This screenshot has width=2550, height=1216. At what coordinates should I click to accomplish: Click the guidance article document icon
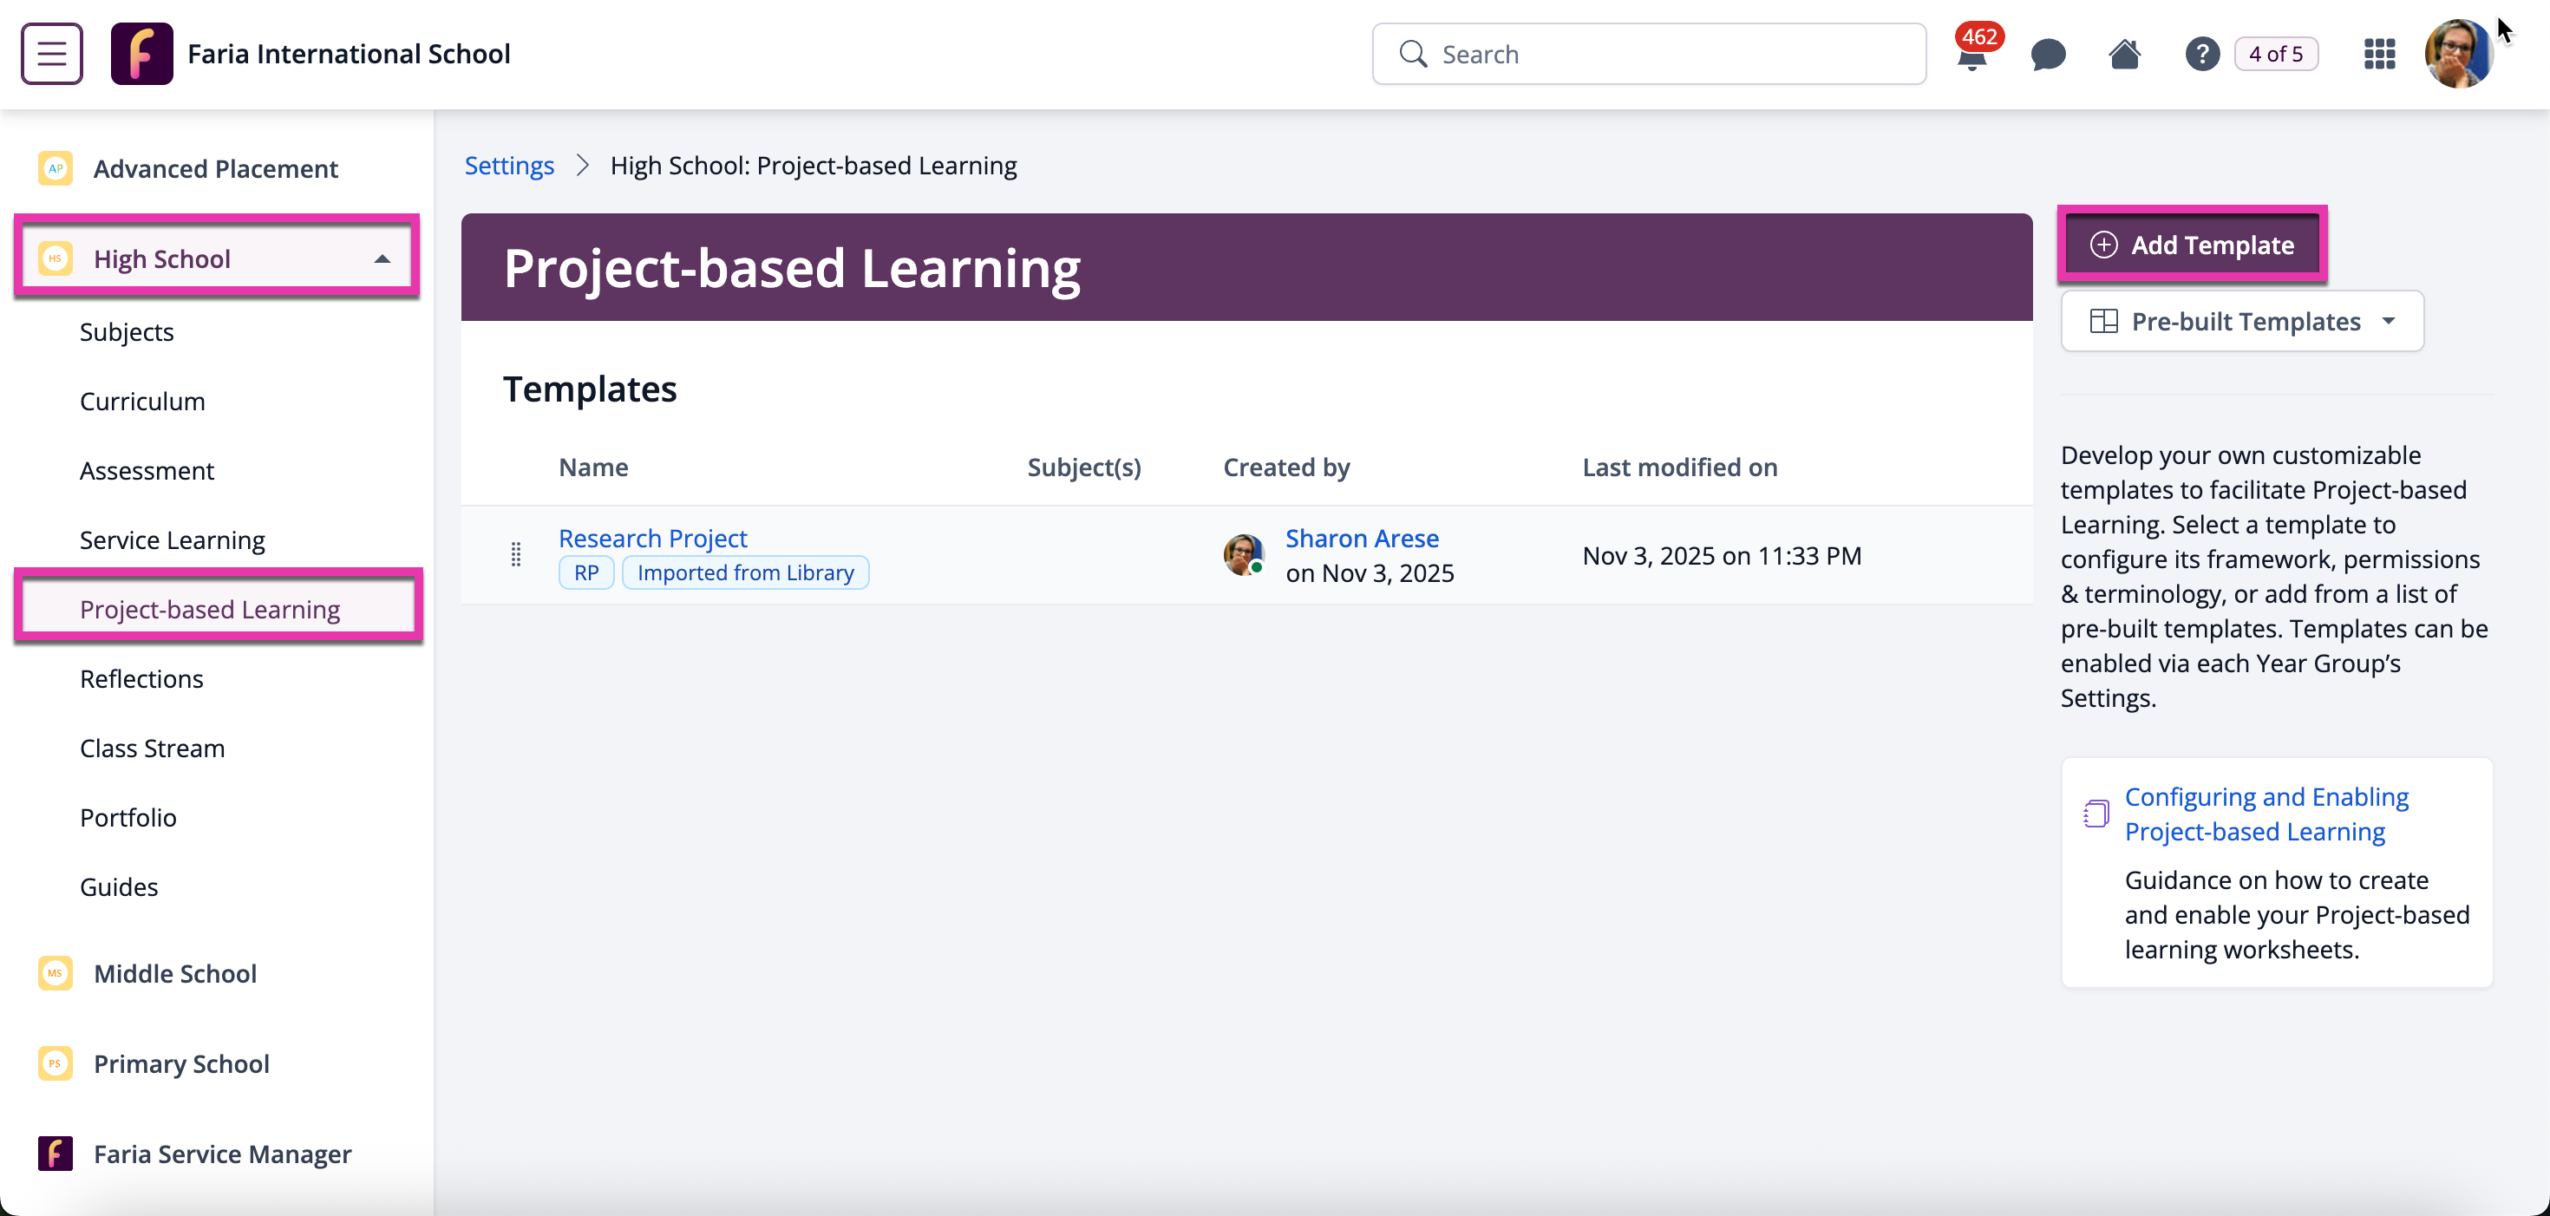[x=2096, y=814]
